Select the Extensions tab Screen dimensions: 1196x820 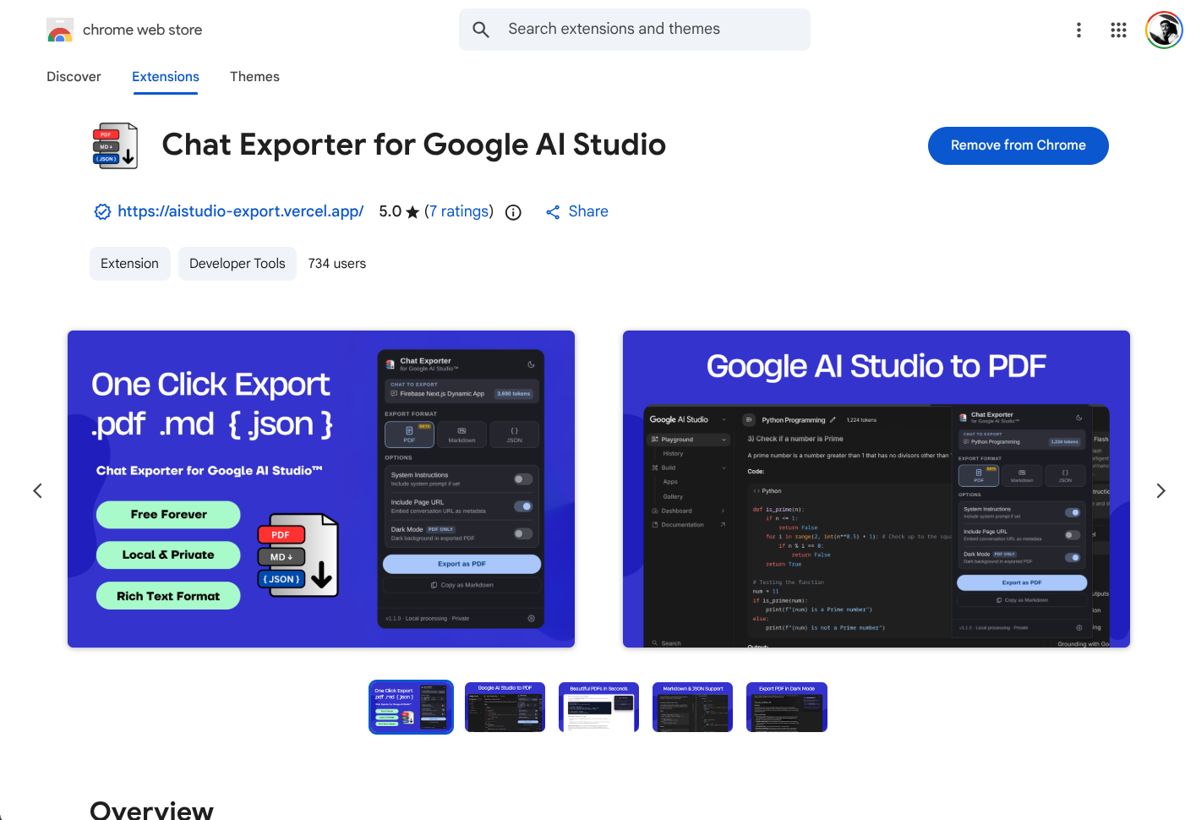pyautogui.click(x=166, y=77)
